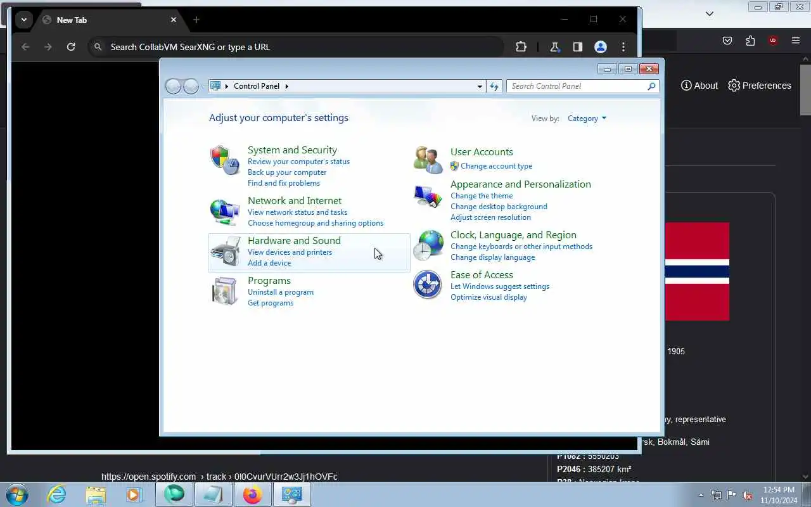Open Chrome three-dot menu
Image resolution: width=811 pixels, height=507 pixels.
623,47
